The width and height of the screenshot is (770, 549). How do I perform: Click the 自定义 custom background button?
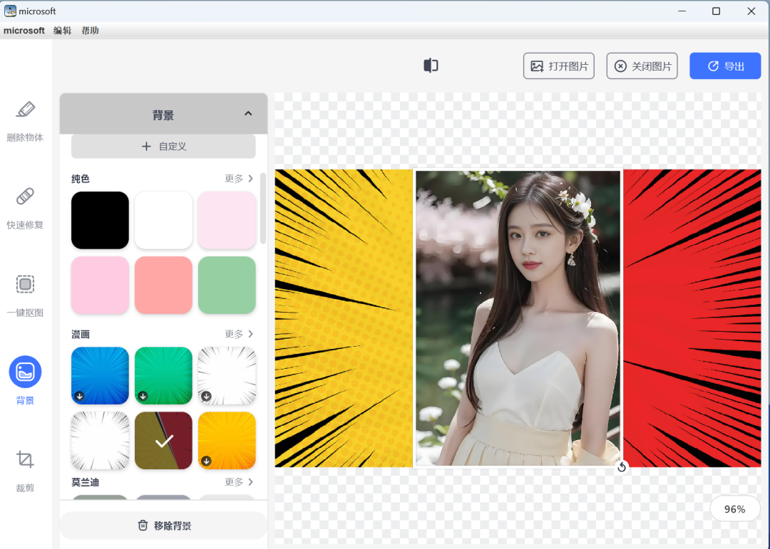(x=163, y=147)
